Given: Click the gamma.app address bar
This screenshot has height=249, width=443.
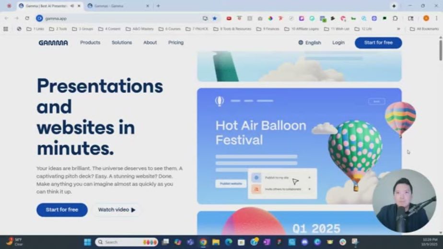Looking at the screenshot, I should click(121, 18).
